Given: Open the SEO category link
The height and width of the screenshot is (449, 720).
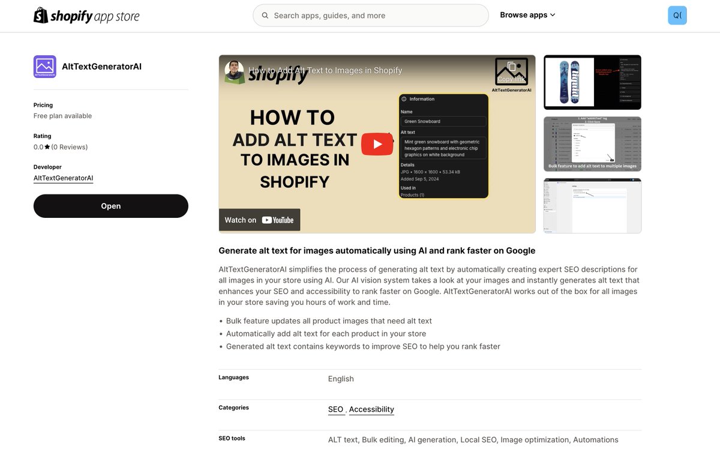Looking at the screenshot, I should pyautogui.click(x=335, y=409).
